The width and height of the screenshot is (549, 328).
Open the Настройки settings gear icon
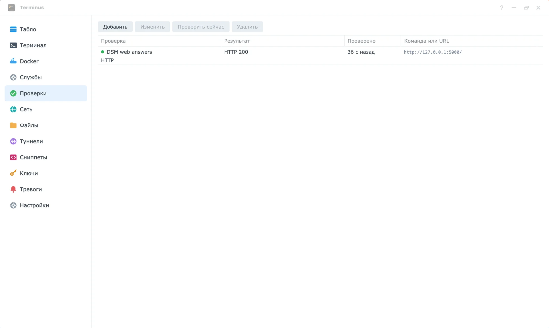(x=13, y=205)
